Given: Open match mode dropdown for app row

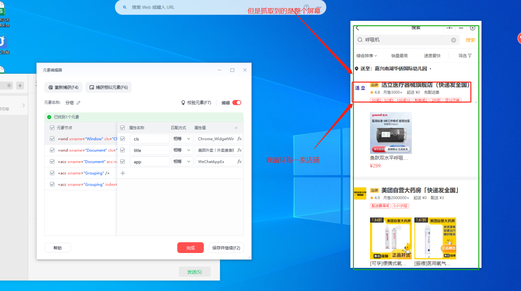Looking at the screenshot, I should pos(182,162).
